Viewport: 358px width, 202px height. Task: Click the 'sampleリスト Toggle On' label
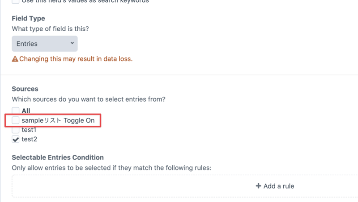[58, 120]
